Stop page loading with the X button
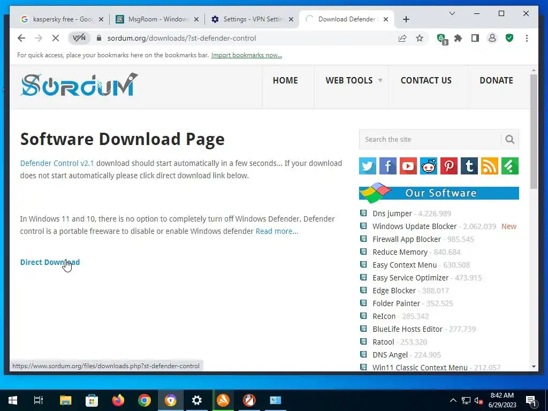The image size is (548, 411). 56,38
